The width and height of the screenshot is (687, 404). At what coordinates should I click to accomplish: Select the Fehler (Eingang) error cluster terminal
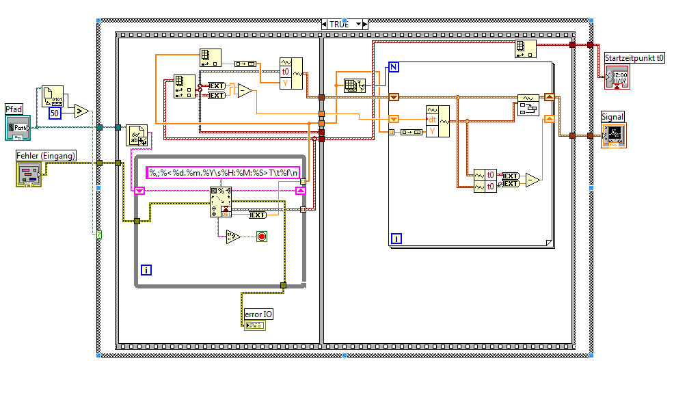29,174
